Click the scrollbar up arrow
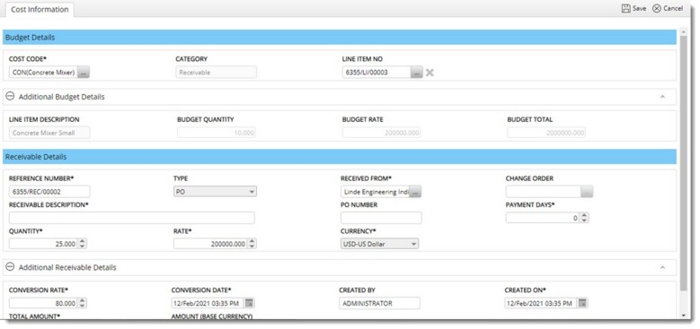700x329 pixels. tap(684, 31)
